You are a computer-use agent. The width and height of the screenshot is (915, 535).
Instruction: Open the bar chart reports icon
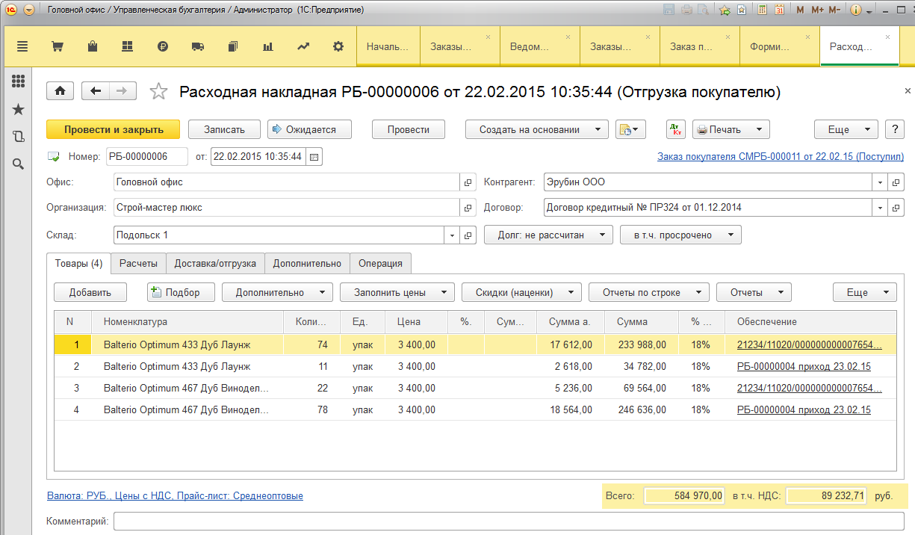tap(267, 46)
